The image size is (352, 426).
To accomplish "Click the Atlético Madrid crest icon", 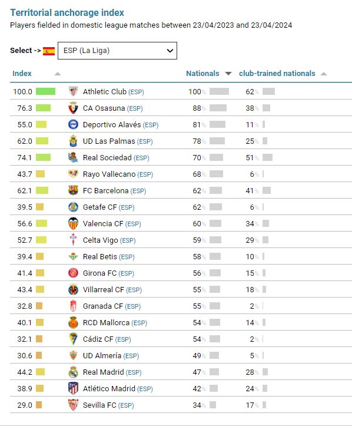I will tap(73, 388).
